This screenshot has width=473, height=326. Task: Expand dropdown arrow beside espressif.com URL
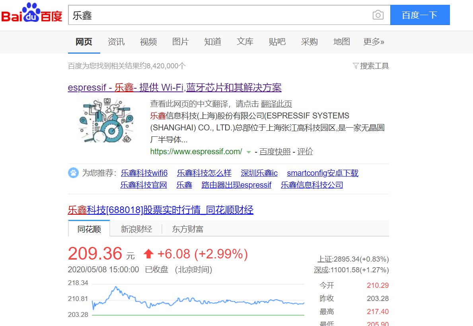(249, 152)
